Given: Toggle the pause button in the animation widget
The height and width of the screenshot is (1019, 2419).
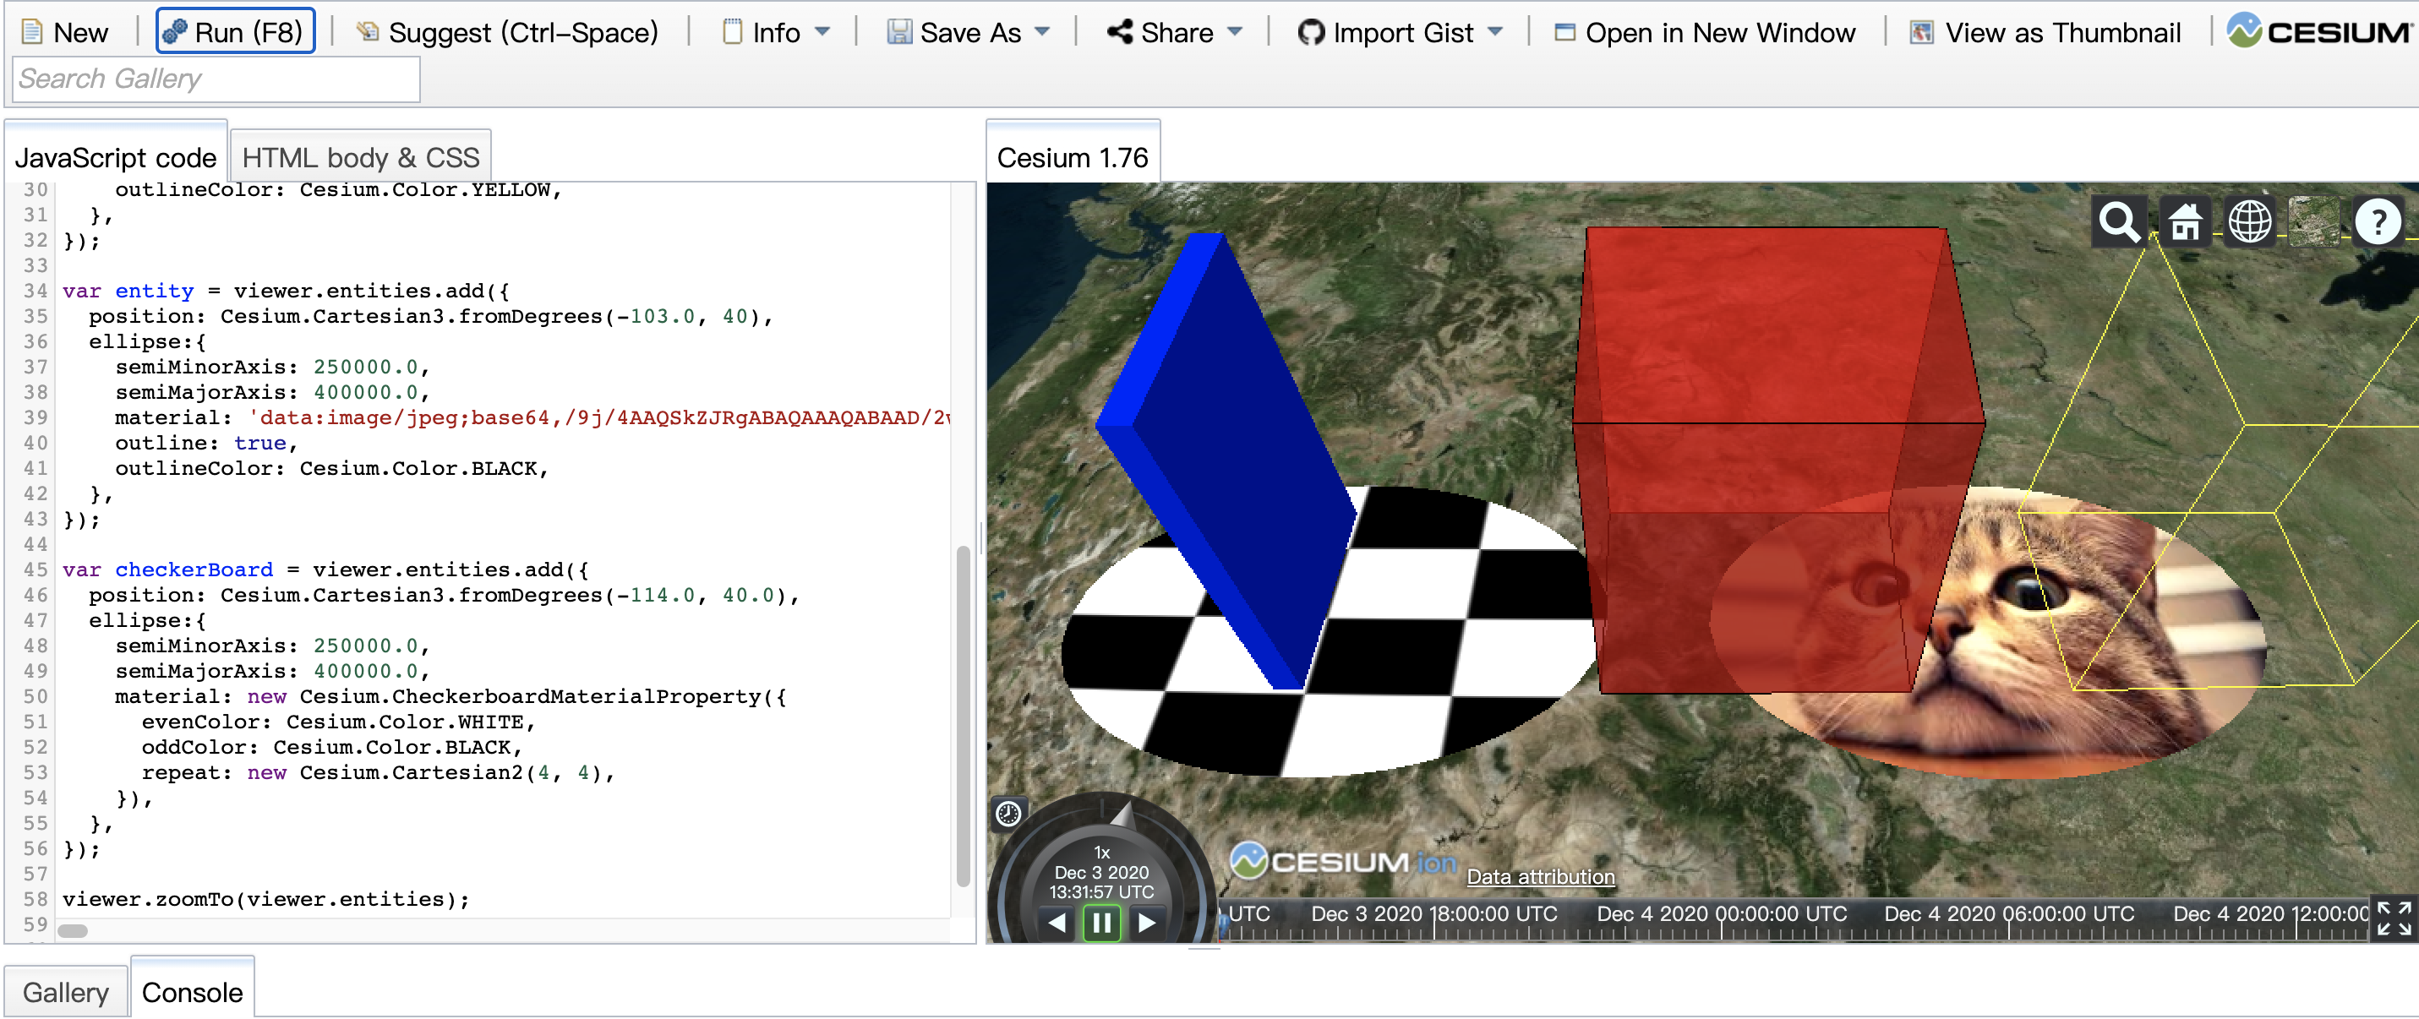Looking at the screenshot, I should click(1101, 923).
